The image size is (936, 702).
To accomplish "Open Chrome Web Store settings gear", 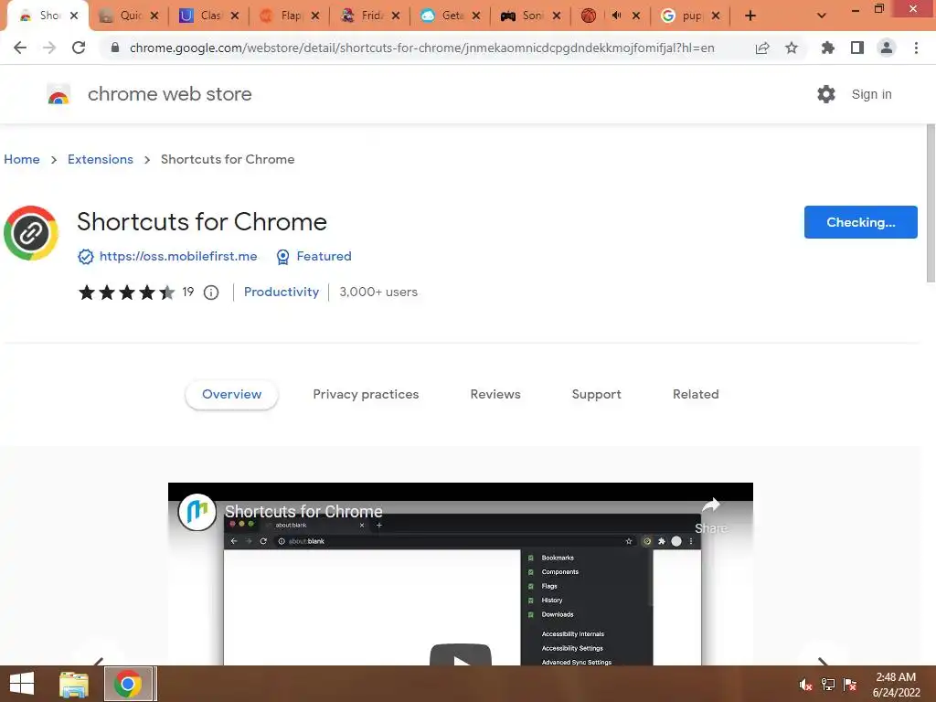I will (x=826, y=94).
